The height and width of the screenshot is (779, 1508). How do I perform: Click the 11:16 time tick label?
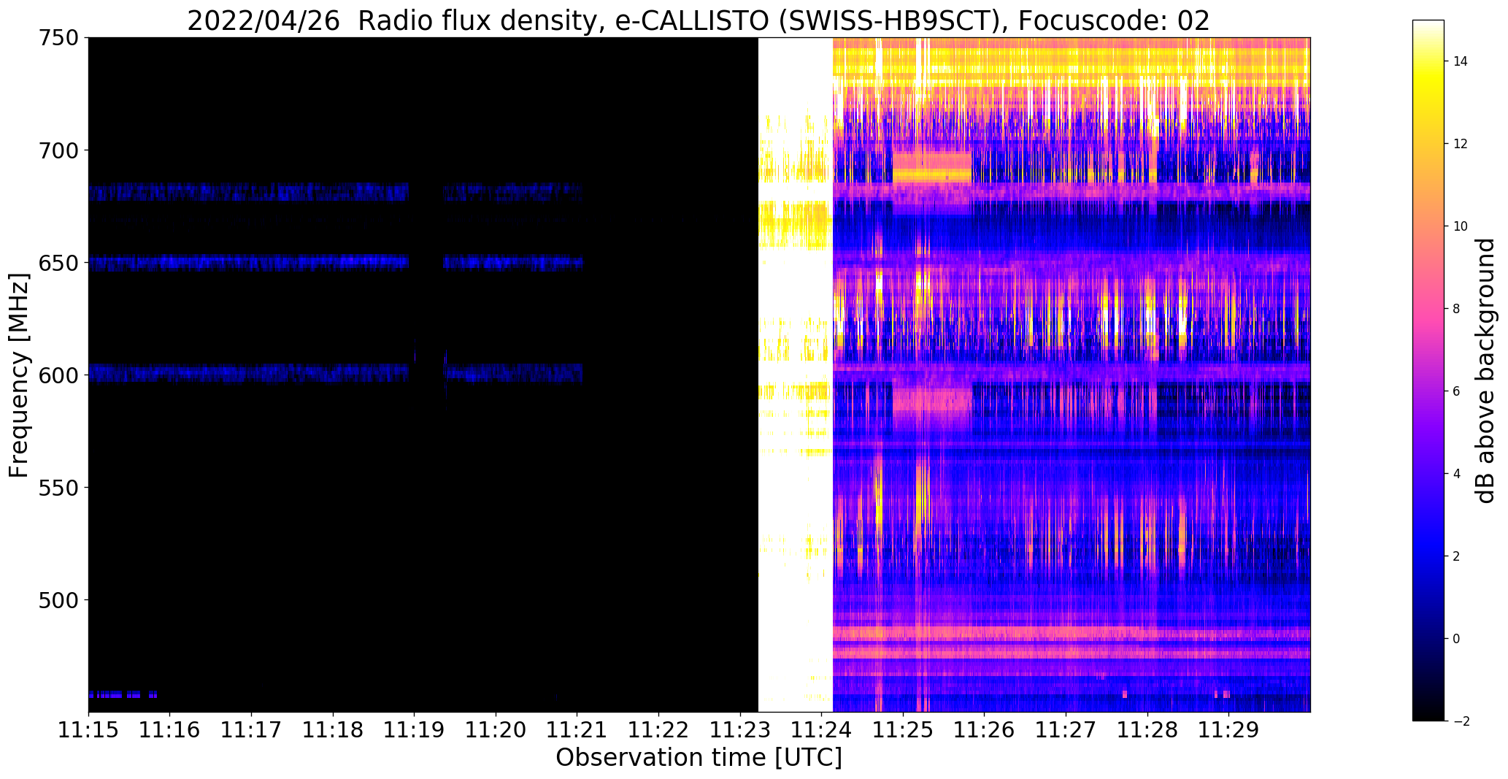(x=170, y=729)
